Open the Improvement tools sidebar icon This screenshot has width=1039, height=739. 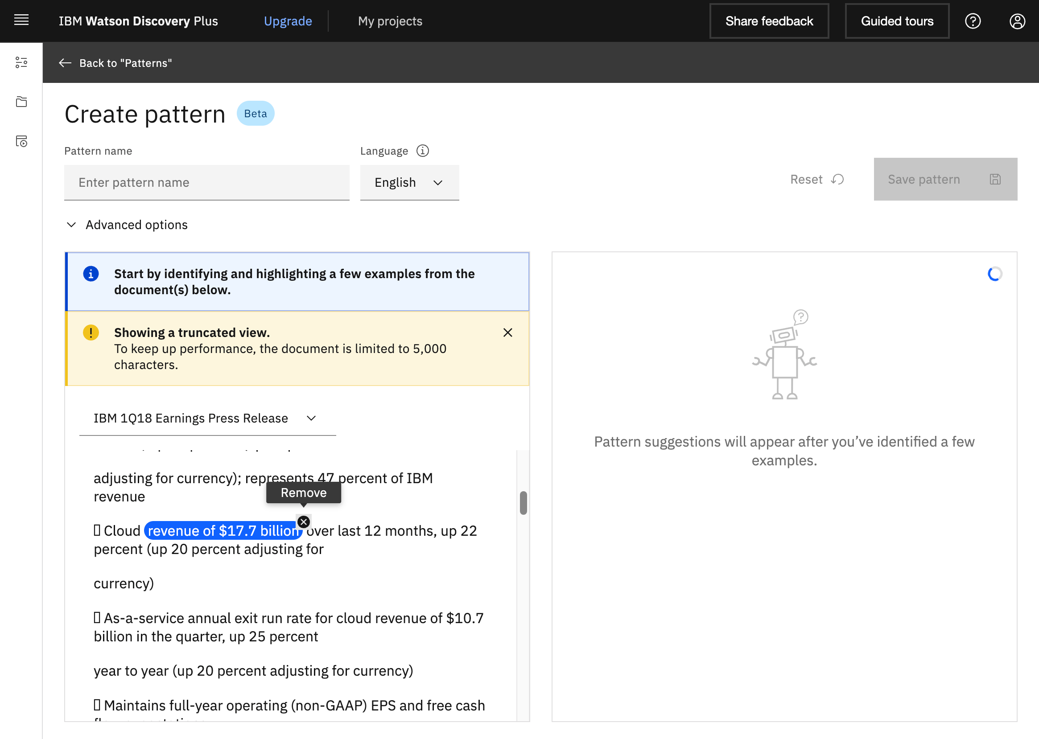click(21, 62)
